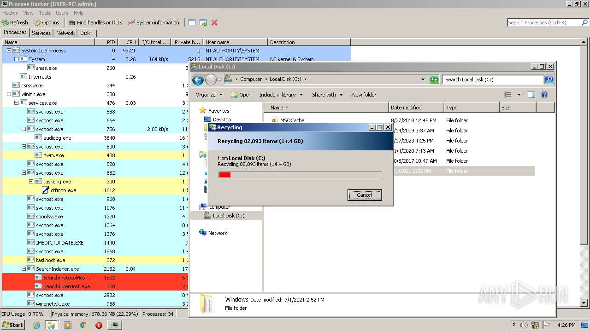
Task: Collapse the System Idle Process node
Action: pyautogui.click(x=9, y=51)
